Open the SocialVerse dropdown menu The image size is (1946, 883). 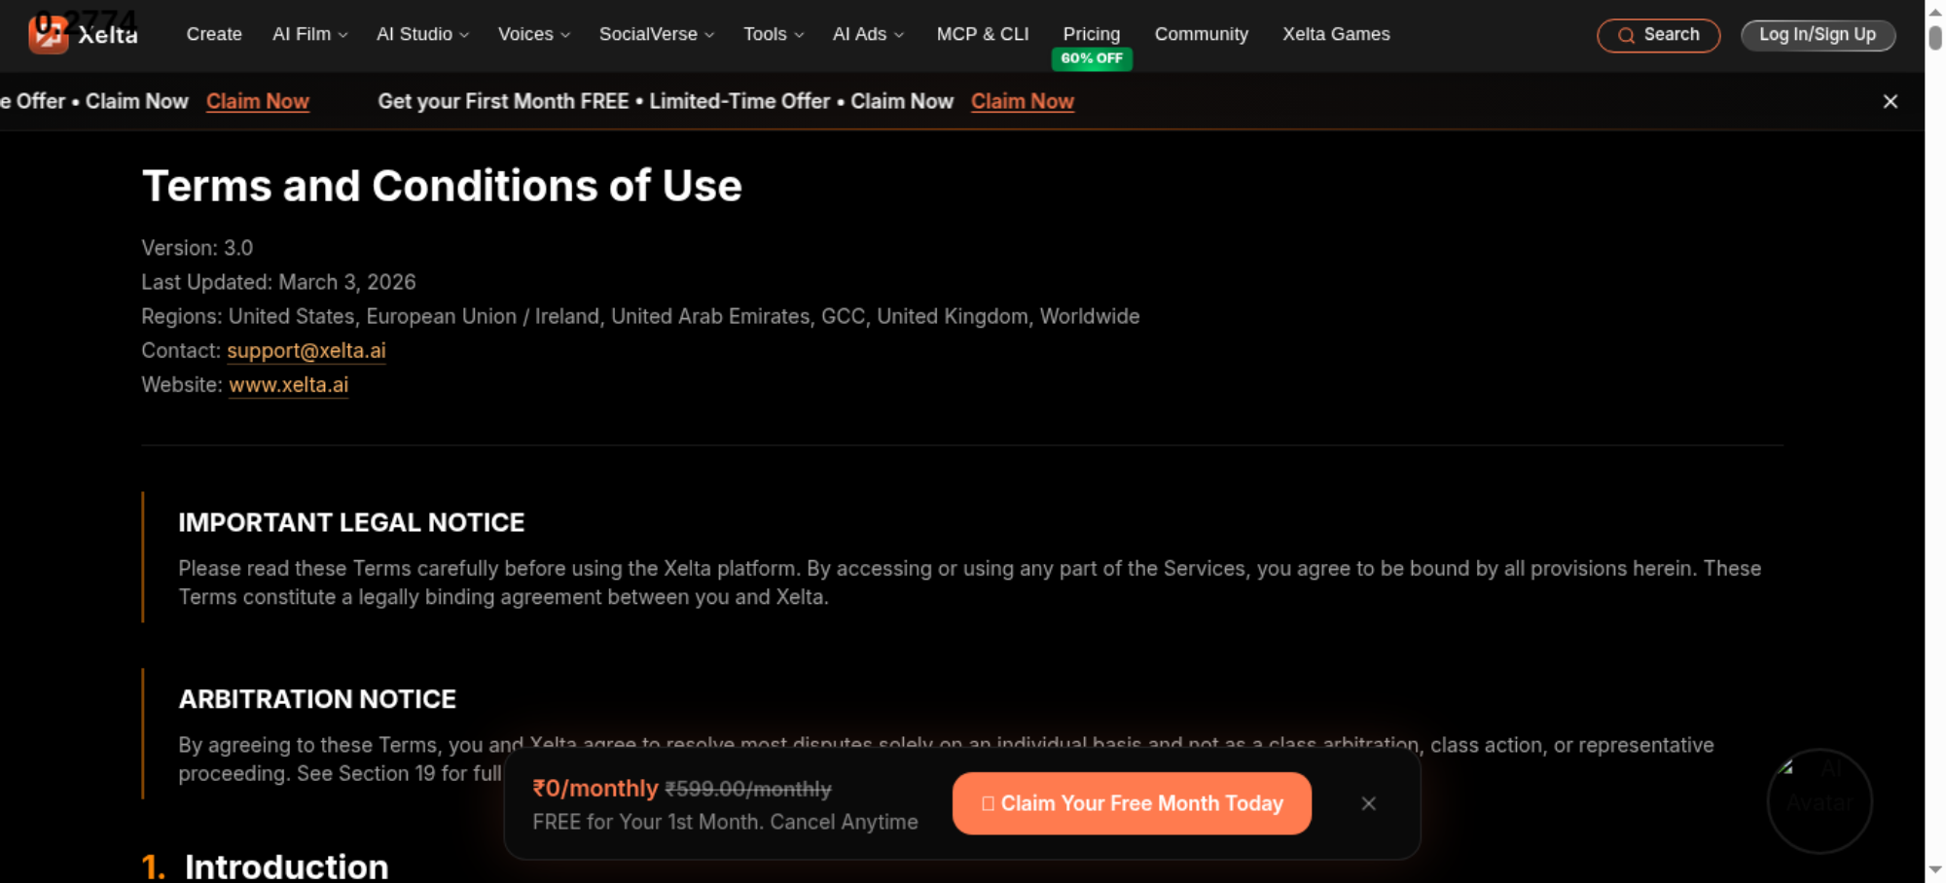(x=657, y=34)
